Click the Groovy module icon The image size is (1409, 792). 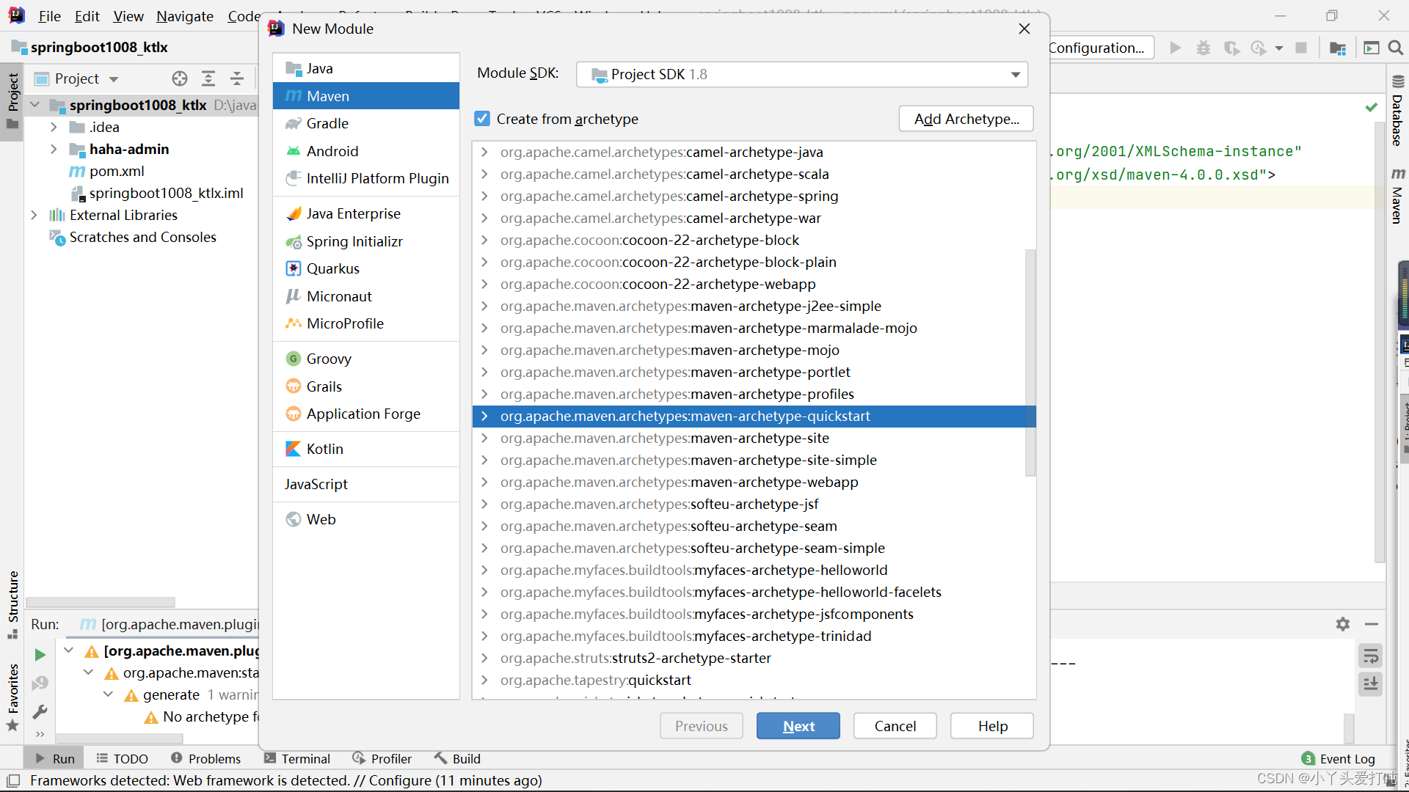(294, 358)
